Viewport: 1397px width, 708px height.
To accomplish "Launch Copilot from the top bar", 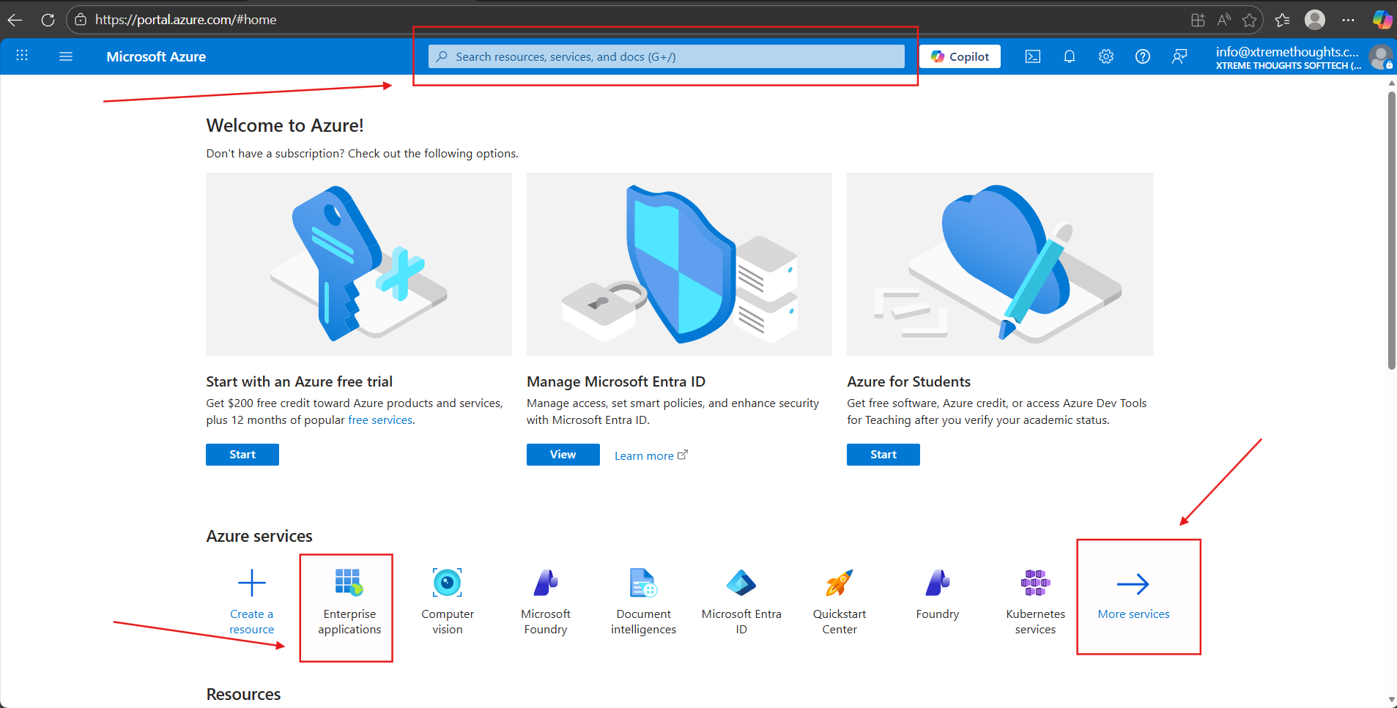I will coord(960,56).
